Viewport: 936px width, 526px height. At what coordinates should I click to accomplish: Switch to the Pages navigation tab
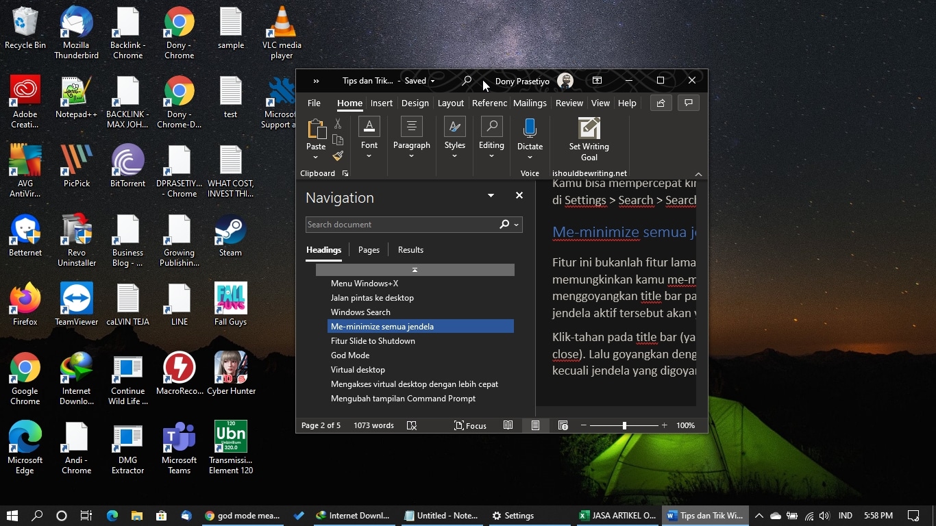tap(369, 250)
